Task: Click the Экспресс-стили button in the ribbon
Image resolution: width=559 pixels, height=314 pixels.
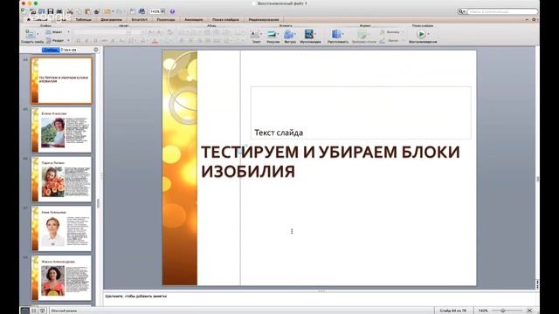Action: 363,36
